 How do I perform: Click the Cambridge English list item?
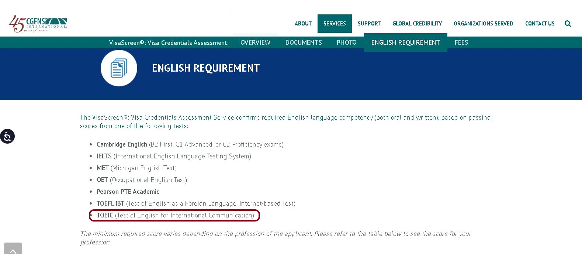pyautogui.click(x=190, y=144)
